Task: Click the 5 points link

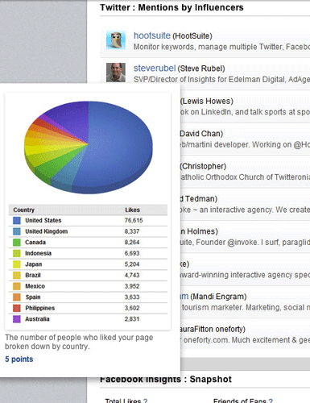Action: (x=19, y=359)
